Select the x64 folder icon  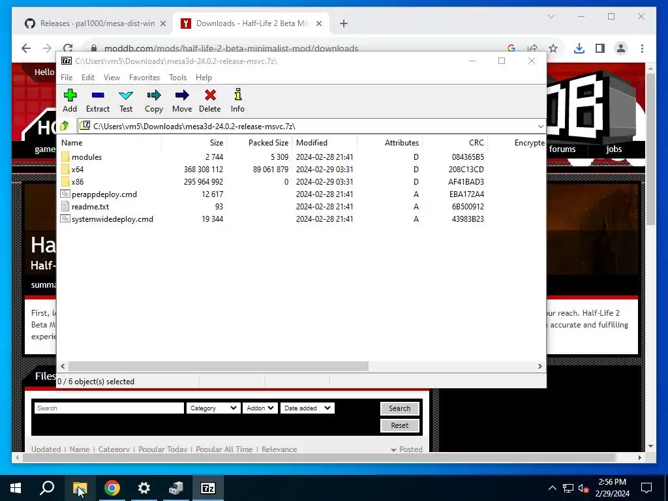tap(65, 169)
